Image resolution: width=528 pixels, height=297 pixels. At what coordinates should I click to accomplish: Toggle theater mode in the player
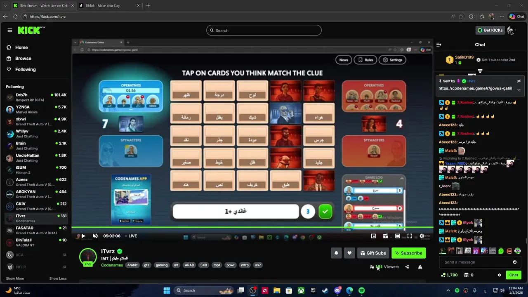tap(398, 236)
